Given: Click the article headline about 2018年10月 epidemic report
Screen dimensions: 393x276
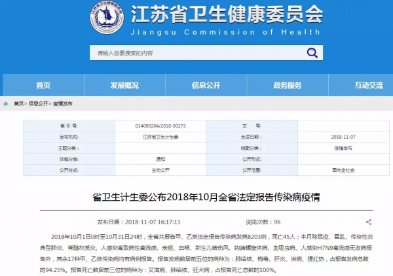Looking at the screenshot, I should tap(206, 197).
